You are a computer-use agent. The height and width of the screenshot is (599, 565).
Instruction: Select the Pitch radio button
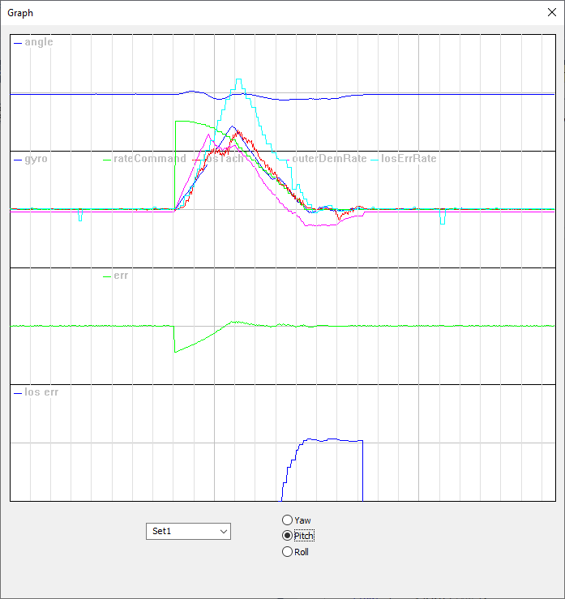(287, 536)
